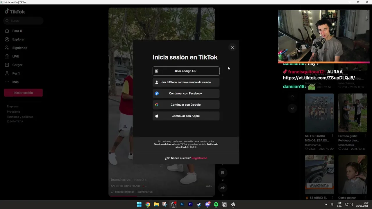Expand Empresa footer section
Image resolution: width=372 pixels, height=209 pixels.
click(x=12, y=106)
